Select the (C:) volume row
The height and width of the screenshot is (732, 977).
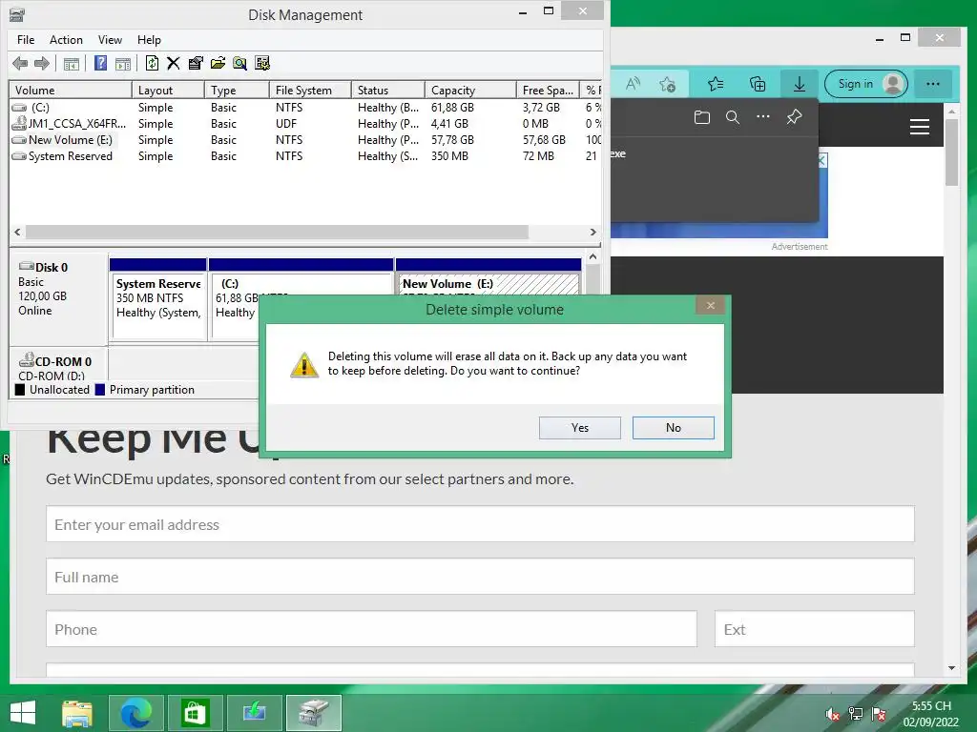click(x=305, y=108)
